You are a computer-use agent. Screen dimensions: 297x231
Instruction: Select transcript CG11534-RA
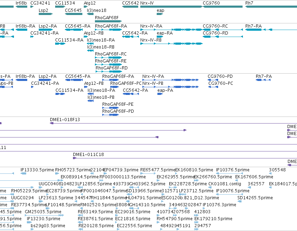69,40
